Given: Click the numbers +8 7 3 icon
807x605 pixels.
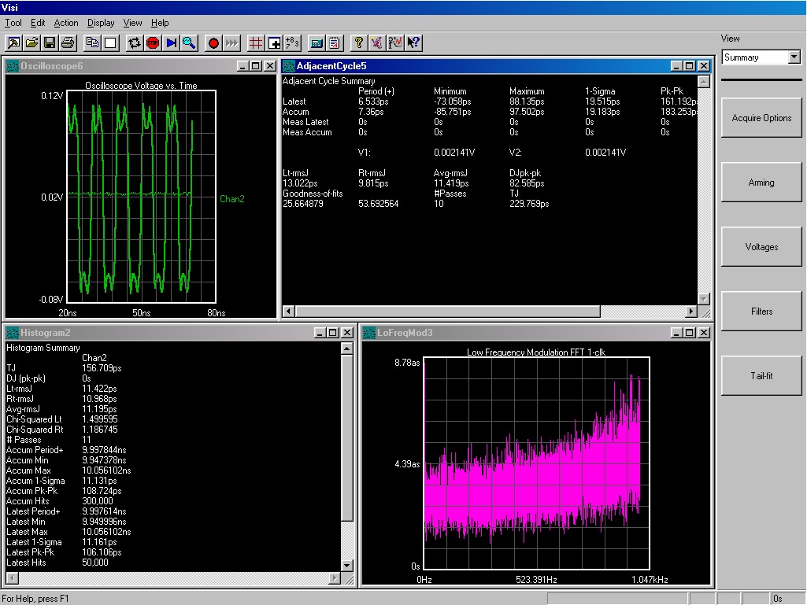Looking at the screenshot, I should coord(292,43).
